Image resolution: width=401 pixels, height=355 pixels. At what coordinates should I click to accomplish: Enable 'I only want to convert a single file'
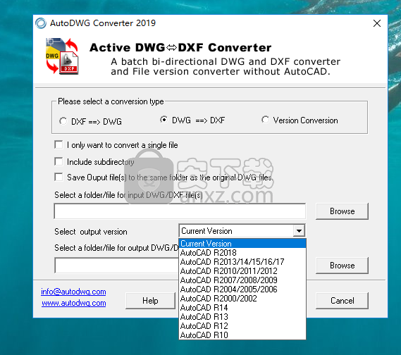pyautogui.click(x=58, y=144)
